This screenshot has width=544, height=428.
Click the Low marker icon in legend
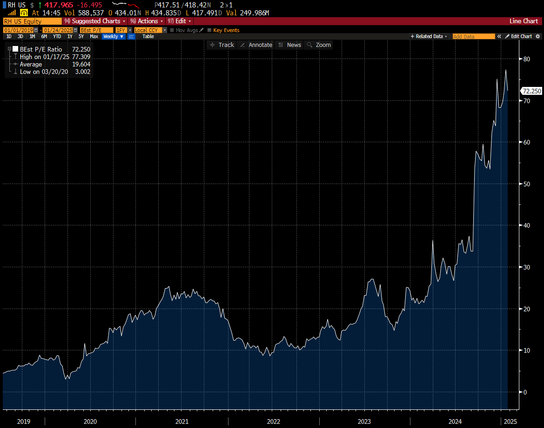coord(15,72)
